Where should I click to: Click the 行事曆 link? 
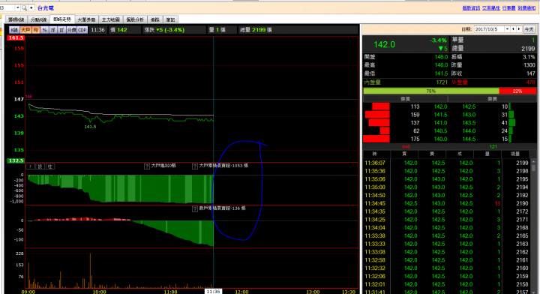(x=508, y=8)
